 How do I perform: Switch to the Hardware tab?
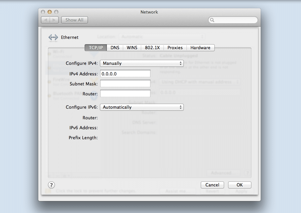tap(200, 48)
